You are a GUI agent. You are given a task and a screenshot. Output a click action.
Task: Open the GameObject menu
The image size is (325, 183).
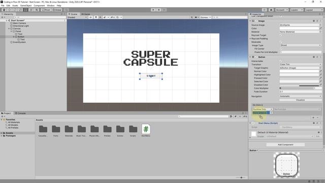coord(26,6)
